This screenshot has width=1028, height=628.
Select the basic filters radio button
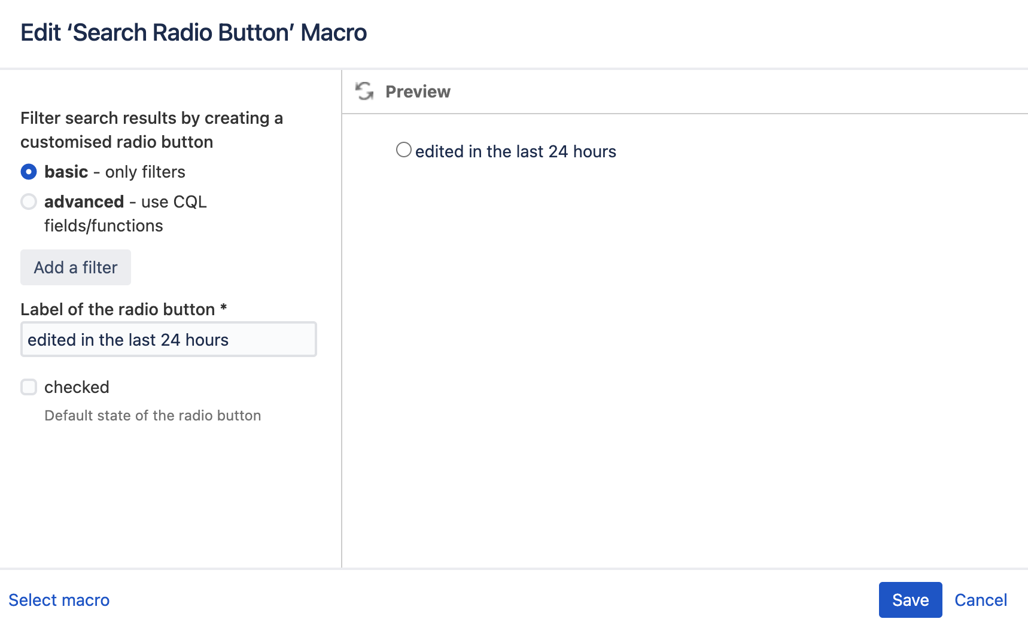[29, 172]
